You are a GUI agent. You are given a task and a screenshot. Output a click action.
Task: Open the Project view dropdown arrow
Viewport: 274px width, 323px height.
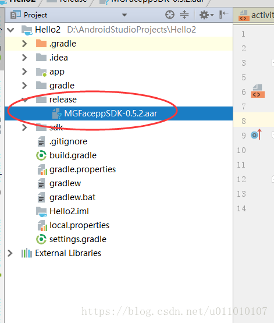pos(124,15)
